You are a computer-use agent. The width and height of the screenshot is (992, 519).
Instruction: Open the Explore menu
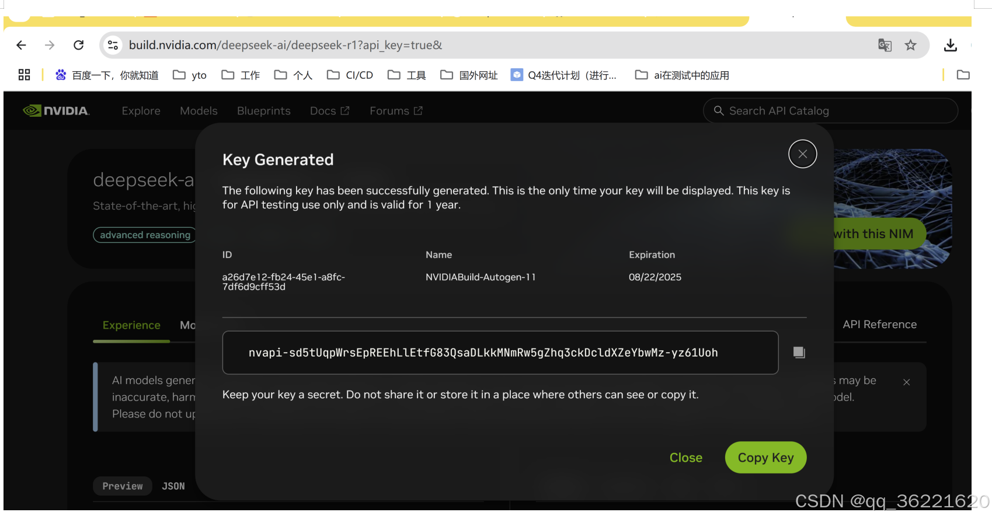[x=141, y=111]
